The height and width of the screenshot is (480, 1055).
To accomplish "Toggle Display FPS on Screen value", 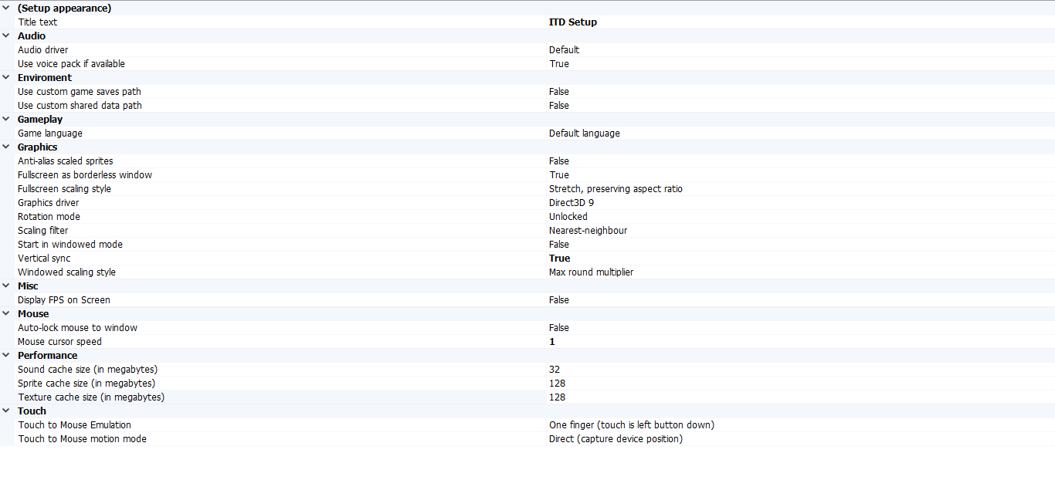I will pos(799,300).
